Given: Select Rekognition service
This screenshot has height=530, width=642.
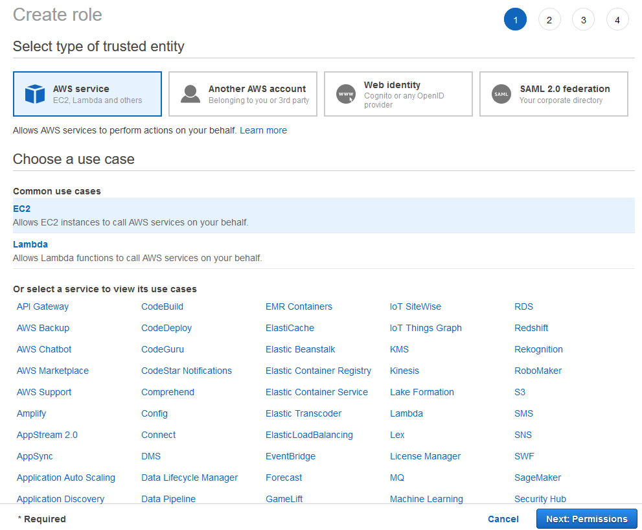Looking at the screenshot, I should tap(538, 349).
